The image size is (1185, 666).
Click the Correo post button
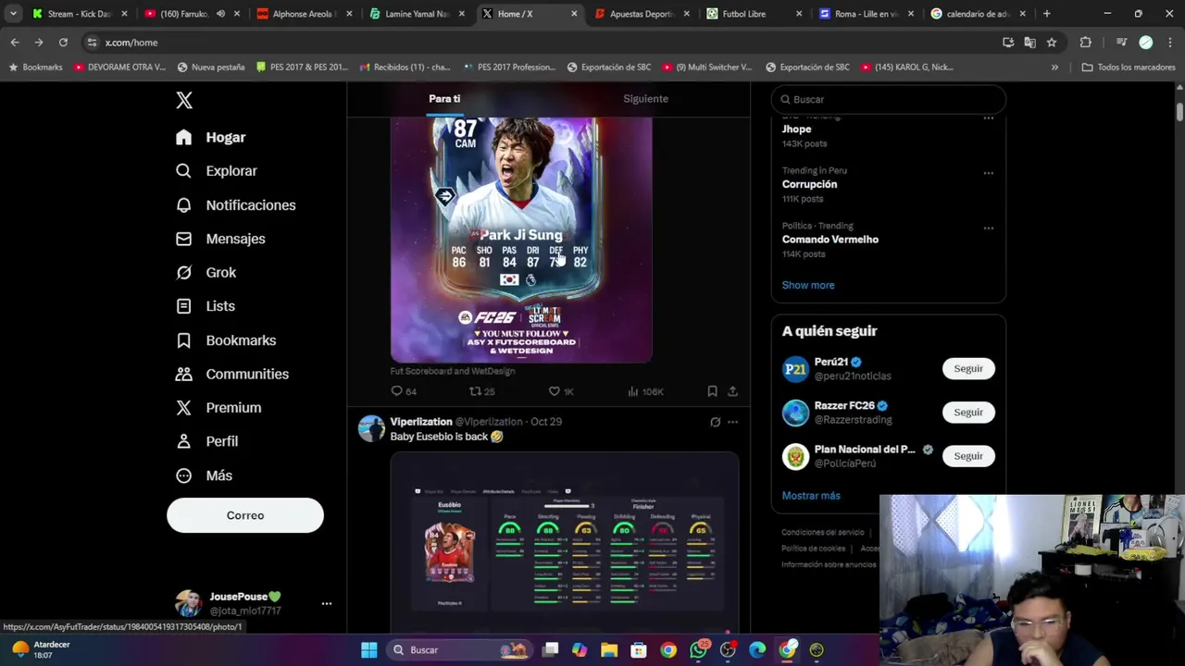[245, 515]
